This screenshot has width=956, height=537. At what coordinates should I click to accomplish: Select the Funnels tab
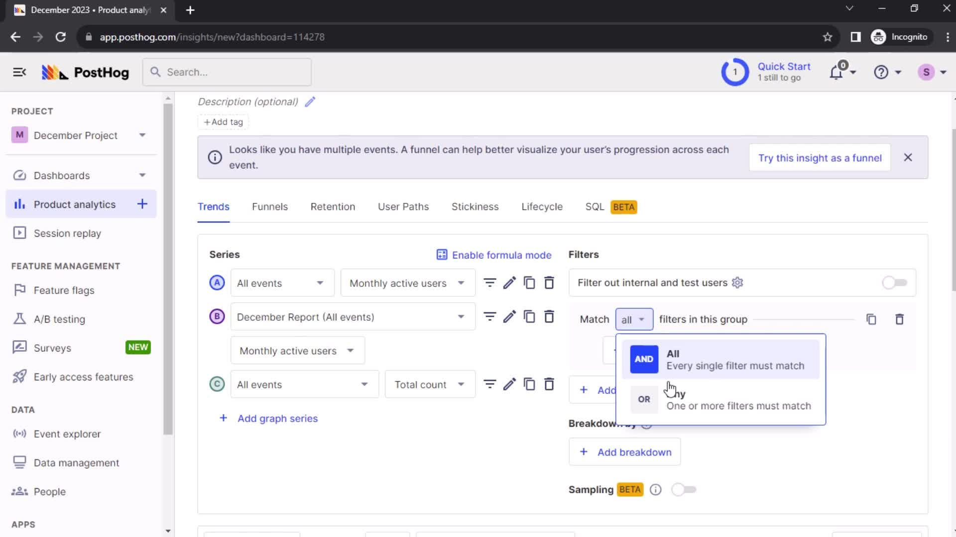[x=270, y=206]
